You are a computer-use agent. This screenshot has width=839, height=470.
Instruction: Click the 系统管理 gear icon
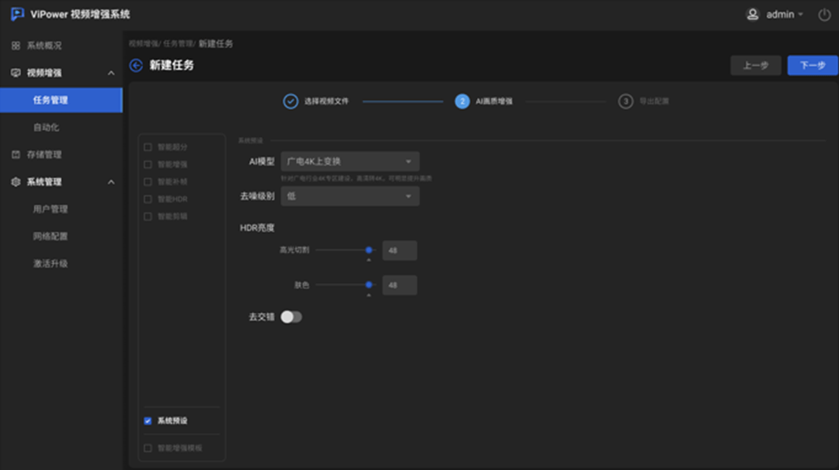pyautogui.click(x=16, y=182)
